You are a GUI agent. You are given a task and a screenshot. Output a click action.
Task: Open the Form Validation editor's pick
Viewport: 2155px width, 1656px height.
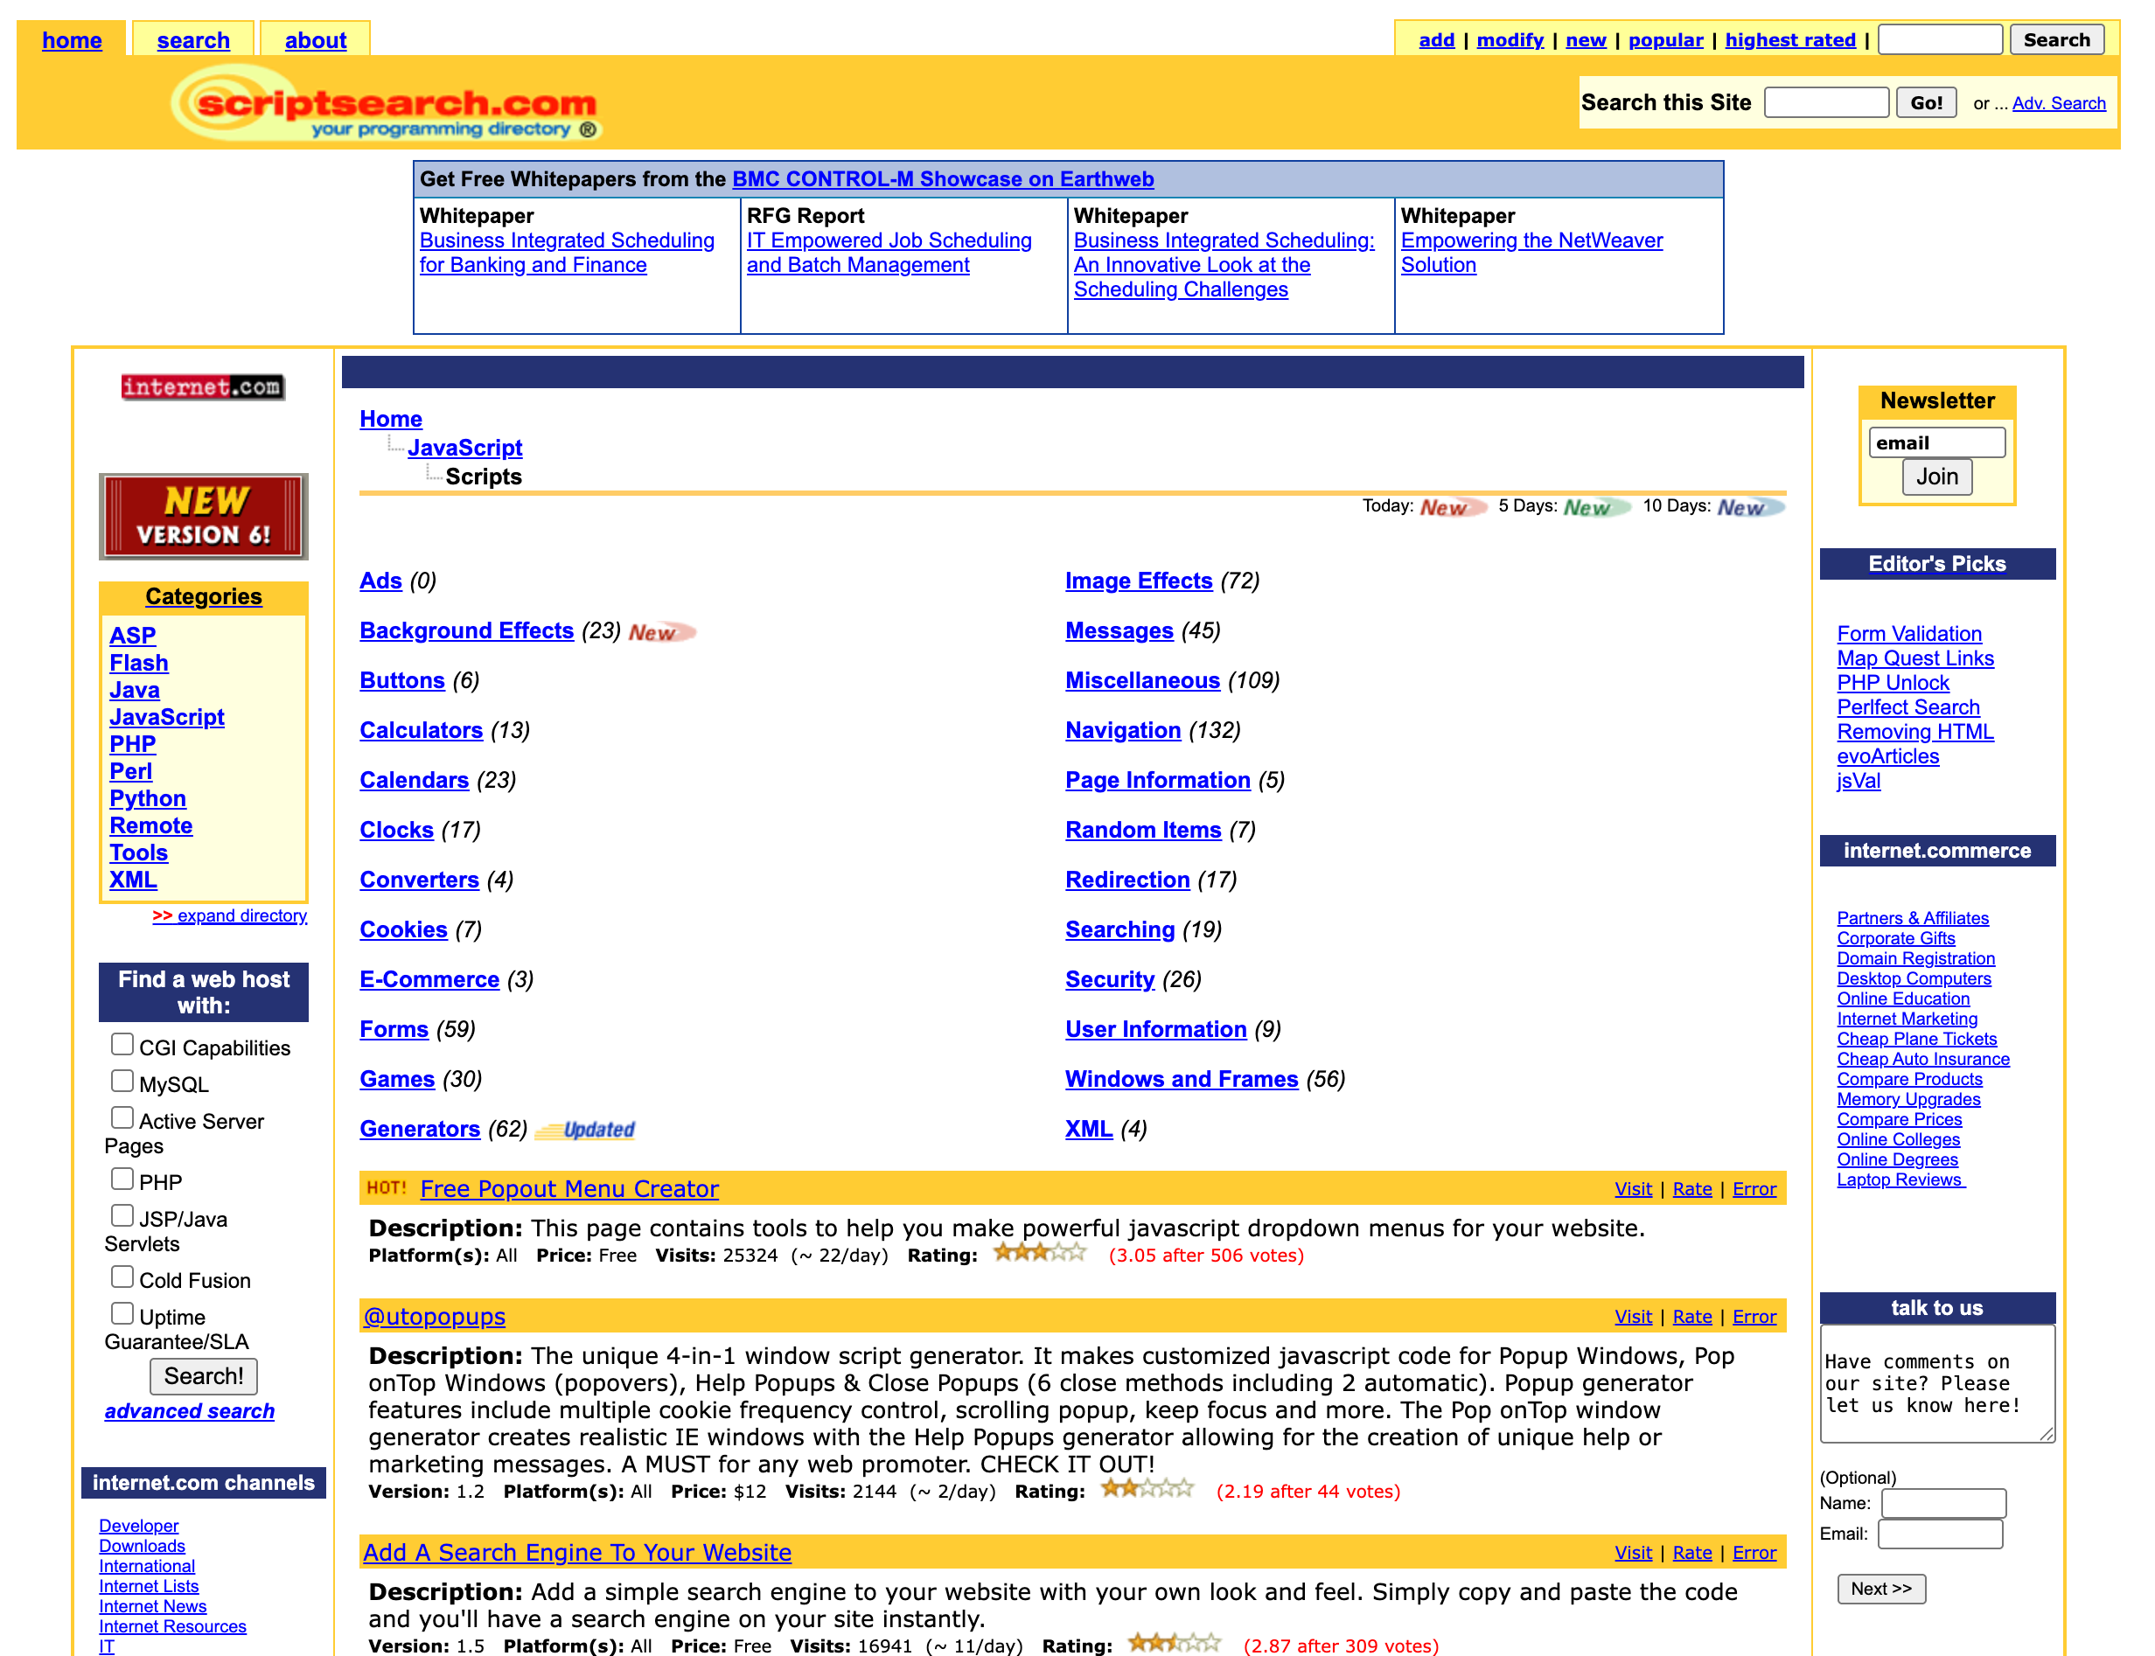coord(1908,634)
